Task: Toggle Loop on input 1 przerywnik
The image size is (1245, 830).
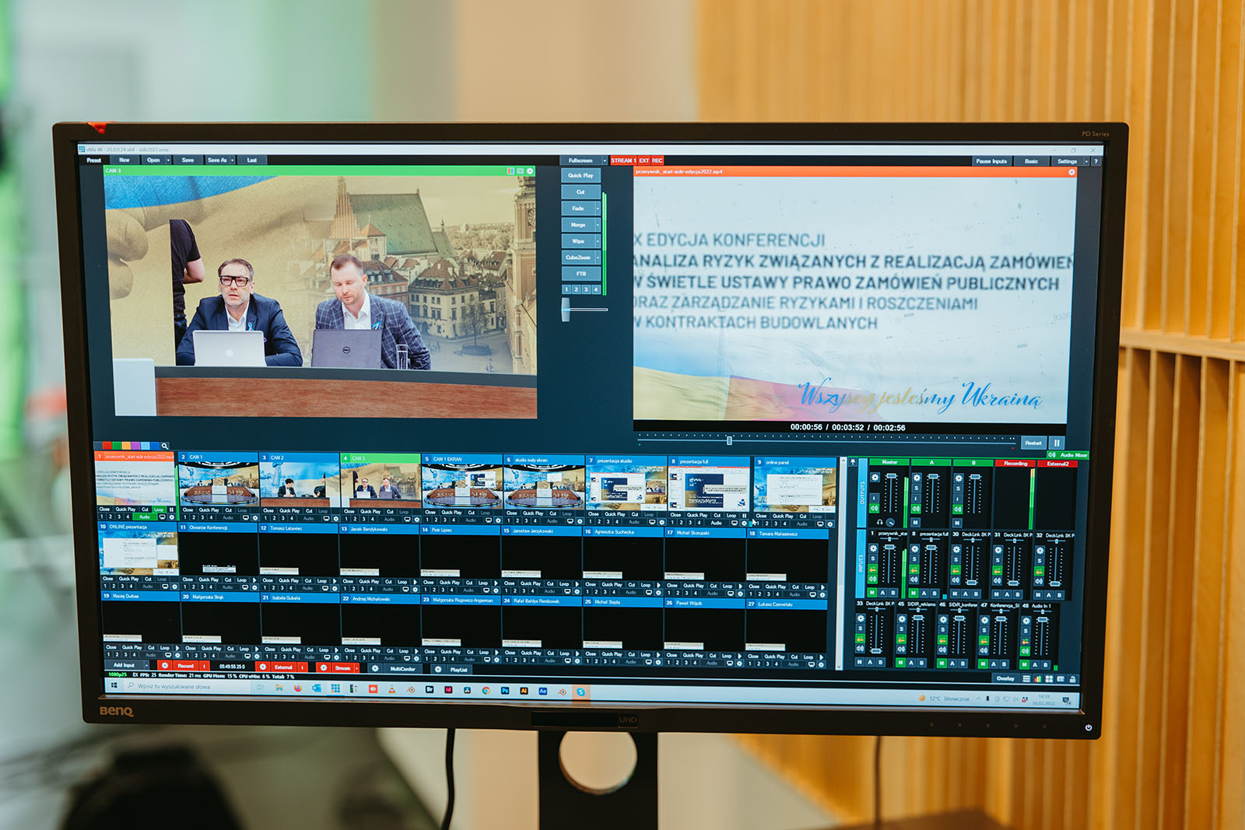Action: point(160,510)
